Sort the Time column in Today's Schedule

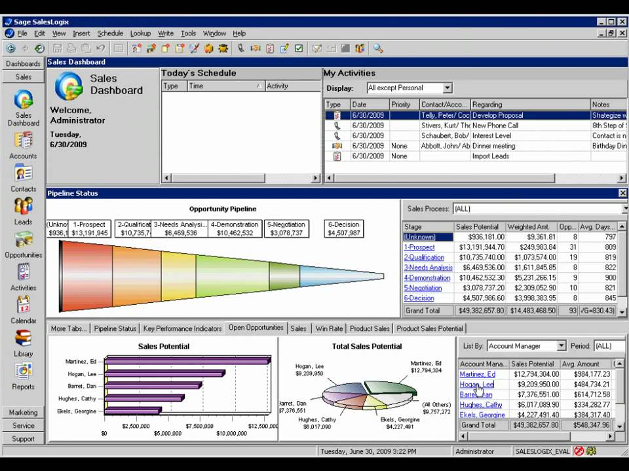click(226, 86)
